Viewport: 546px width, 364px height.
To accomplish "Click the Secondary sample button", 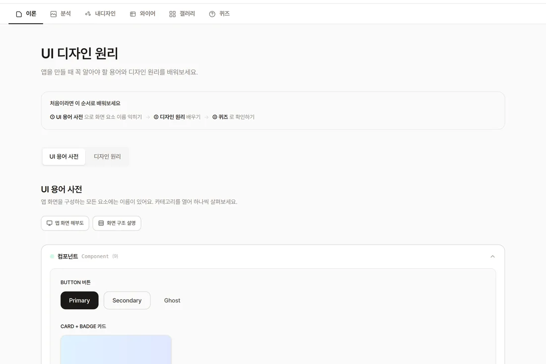I will (127, 300).
